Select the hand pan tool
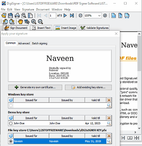142x146 pixels. coord(21,21)
